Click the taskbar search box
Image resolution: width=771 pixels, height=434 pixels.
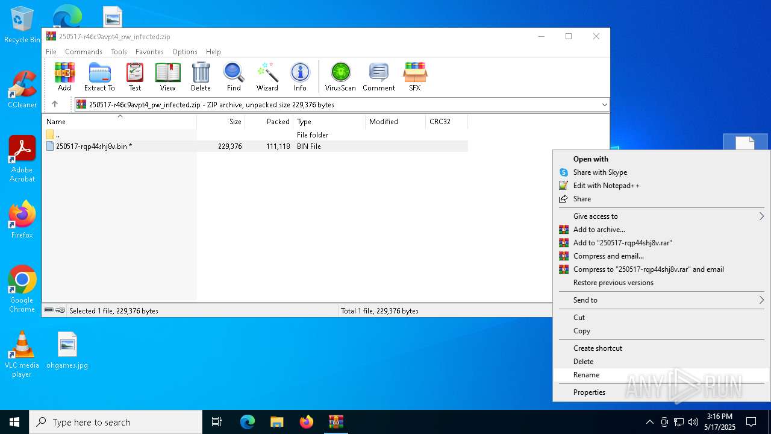[x=116, y=422]
